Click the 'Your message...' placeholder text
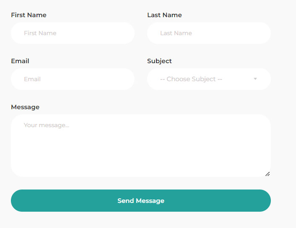 pyautogui.click(x=46, y=125)
